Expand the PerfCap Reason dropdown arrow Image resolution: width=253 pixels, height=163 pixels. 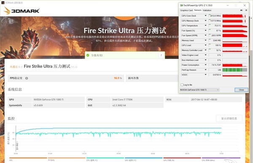coord(206,70)
